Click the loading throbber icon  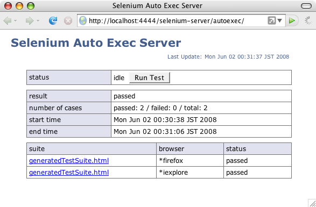point(308,20)
